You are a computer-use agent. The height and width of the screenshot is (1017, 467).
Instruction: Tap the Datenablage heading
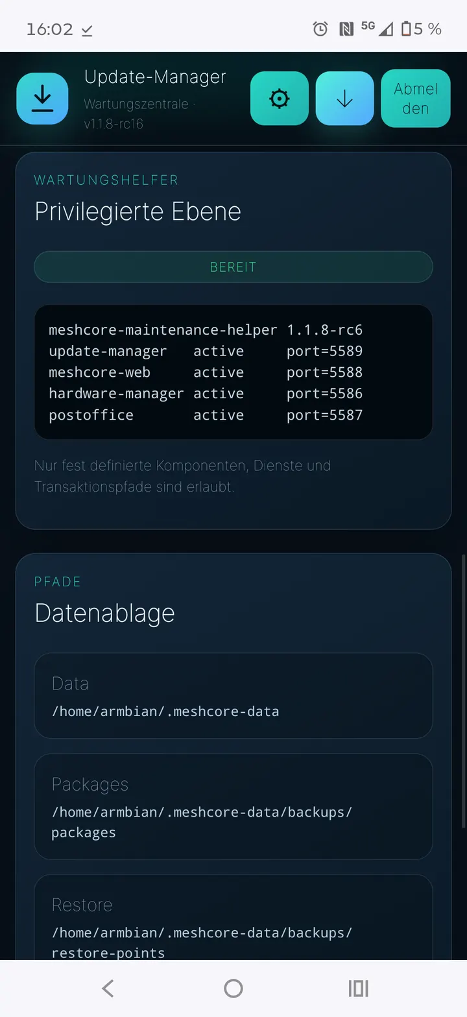tap(104, 613)
